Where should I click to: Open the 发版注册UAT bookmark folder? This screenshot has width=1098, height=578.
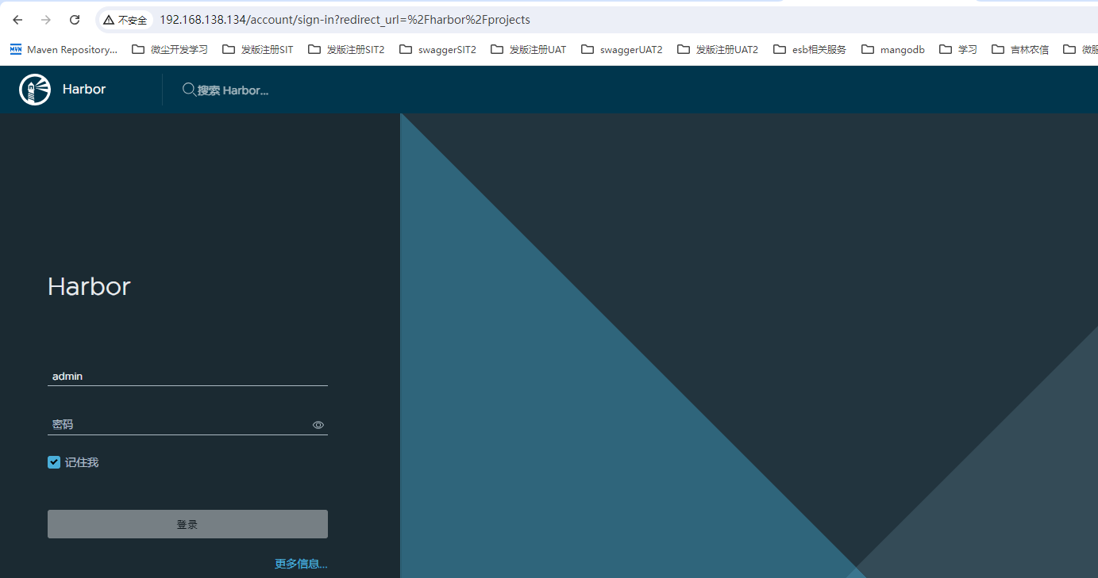[529, 49]
